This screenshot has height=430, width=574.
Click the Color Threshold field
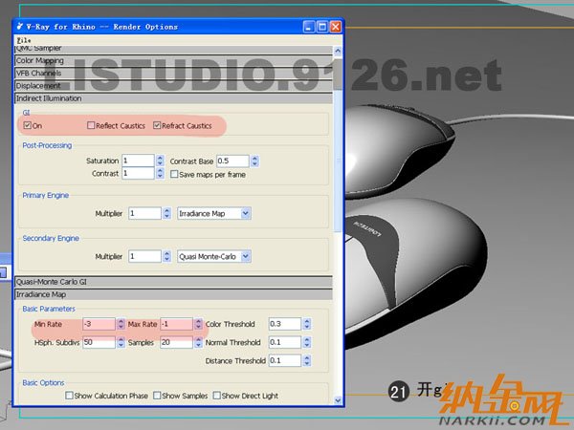coord(285,324)
